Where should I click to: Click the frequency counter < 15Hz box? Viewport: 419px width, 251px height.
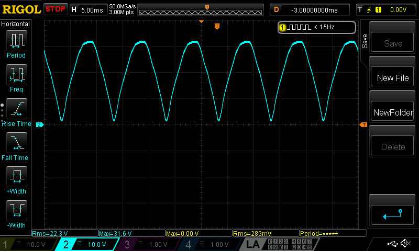point(317,27)
